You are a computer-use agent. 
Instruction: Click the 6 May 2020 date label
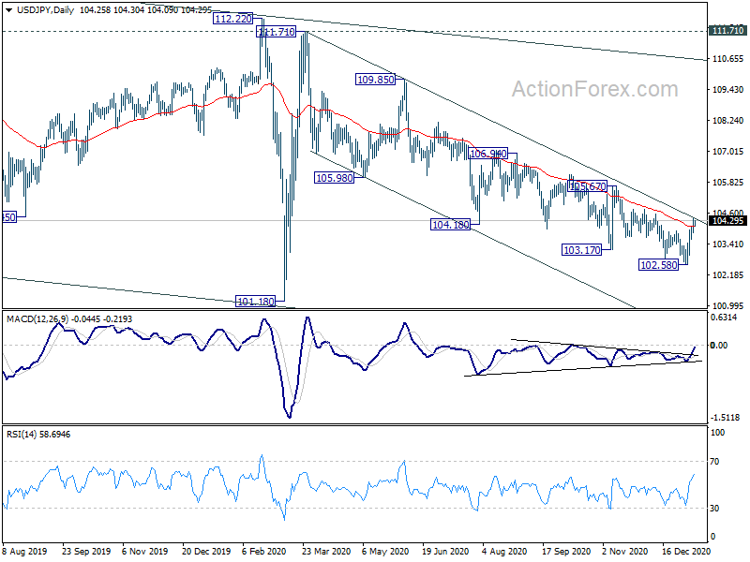[385, 552]
